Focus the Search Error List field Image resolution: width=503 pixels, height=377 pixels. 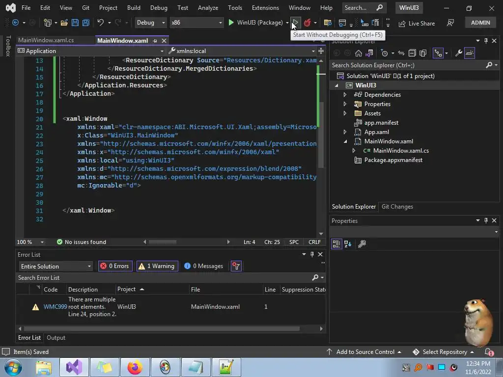click(x=164, y=278)
